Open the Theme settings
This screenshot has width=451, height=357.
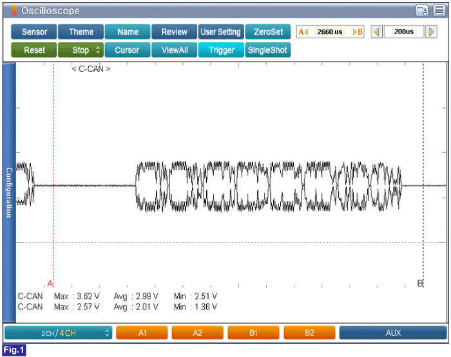point(81,32)
